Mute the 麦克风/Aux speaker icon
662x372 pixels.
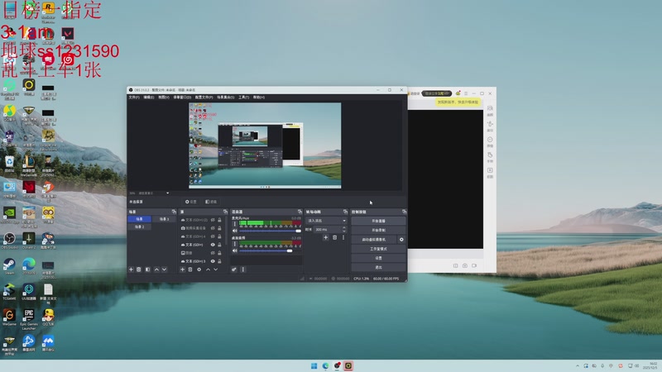click(235, 231)
